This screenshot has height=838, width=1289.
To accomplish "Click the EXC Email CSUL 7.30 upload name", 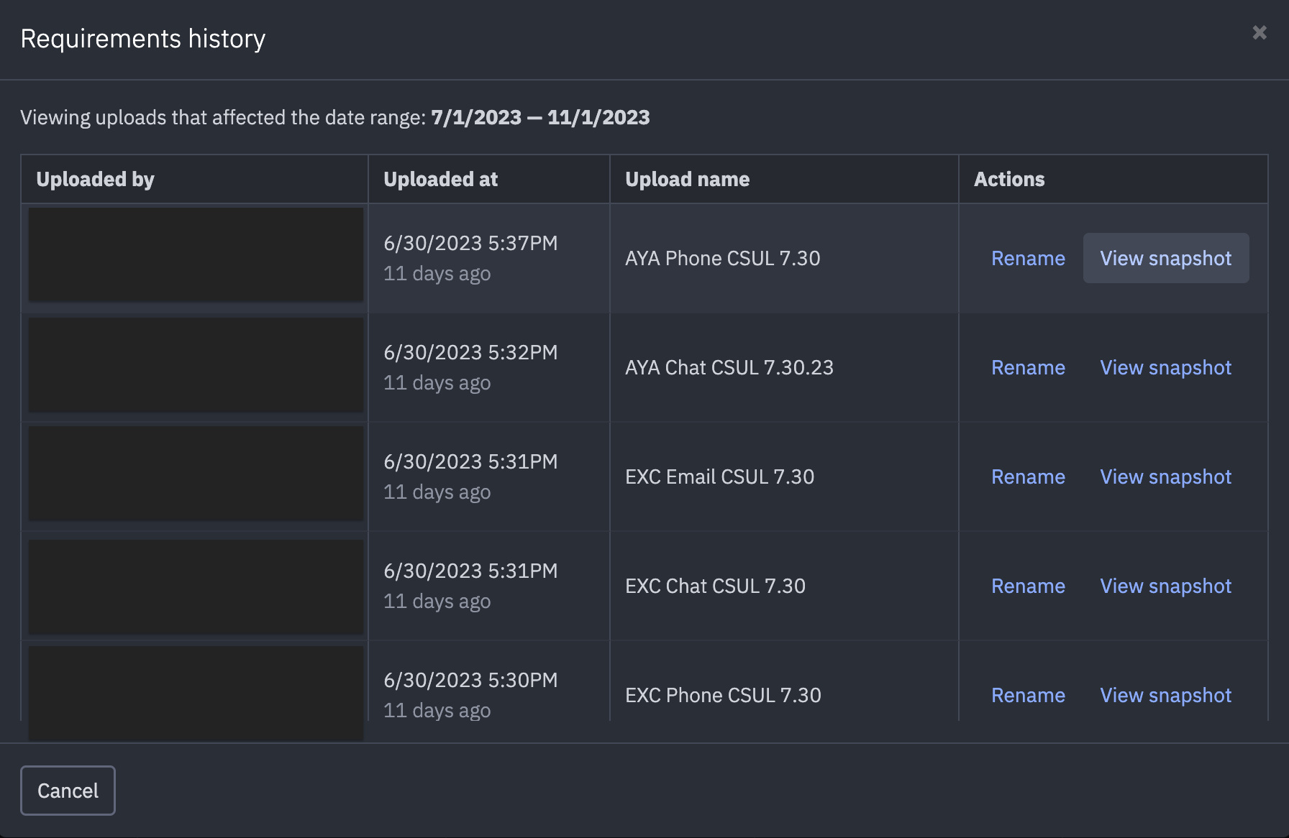I will click(x=719, y=477).
